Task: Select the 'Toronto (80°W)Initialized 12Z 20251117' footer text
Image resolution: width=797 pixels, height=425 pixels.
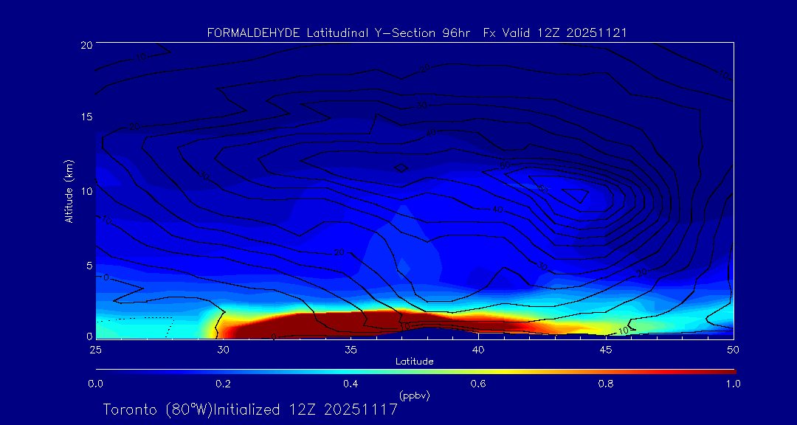Action: pos(250,410)
